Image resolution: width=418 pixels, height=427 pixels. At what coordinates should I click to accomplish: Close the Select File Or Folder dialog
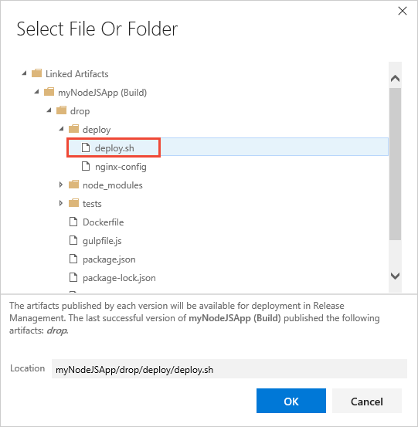point(403,11)
